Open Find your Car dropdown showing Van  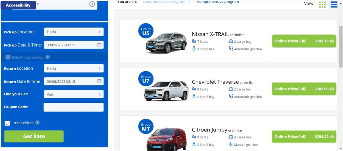tap(74, 94)
